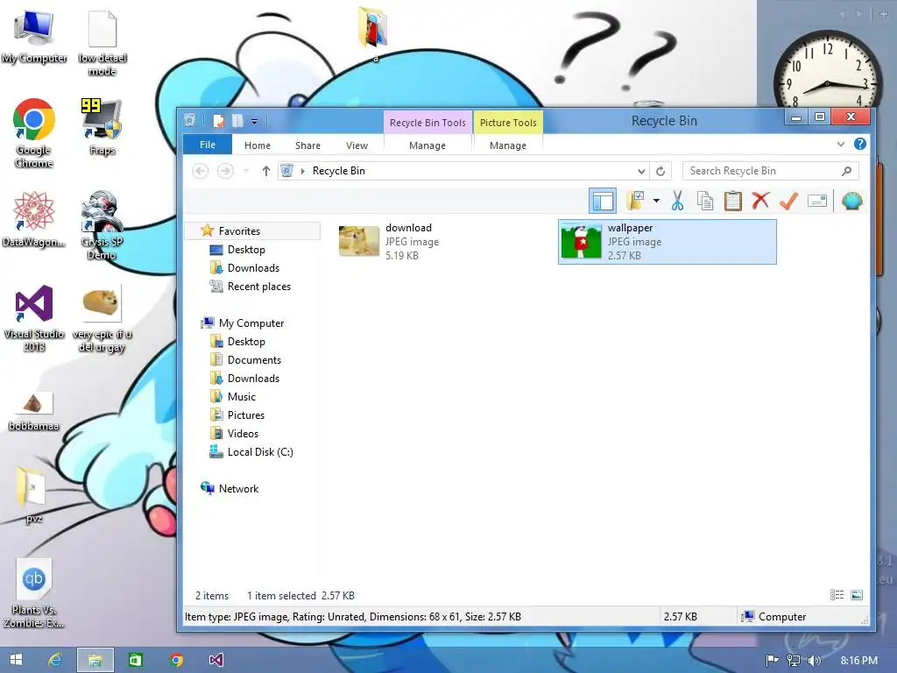Viewport: 897px width, 673px height.
Task: Open Recent places in Favorites
Action: click(258, 287)
